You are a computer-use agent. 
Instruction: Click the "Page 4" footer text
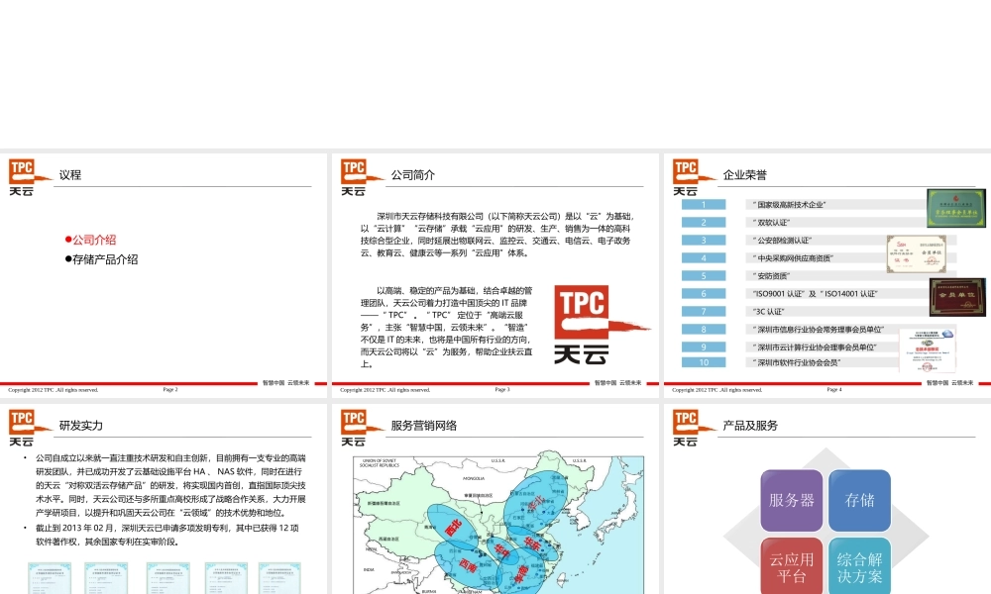834,389
